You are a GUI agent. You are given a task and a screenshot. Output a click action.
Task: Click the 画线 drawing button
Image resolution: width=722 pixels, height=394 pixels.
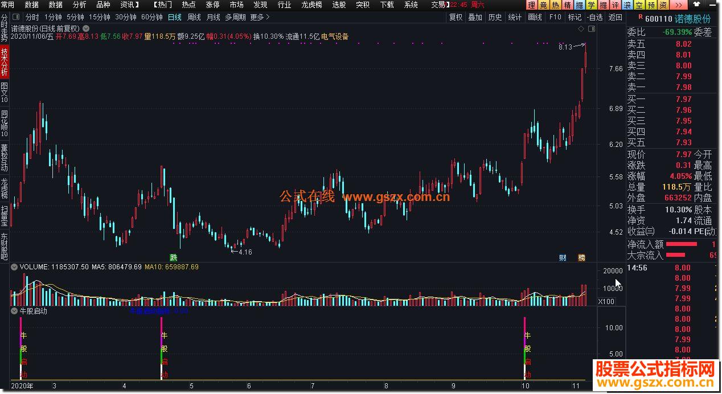(535, 17)
